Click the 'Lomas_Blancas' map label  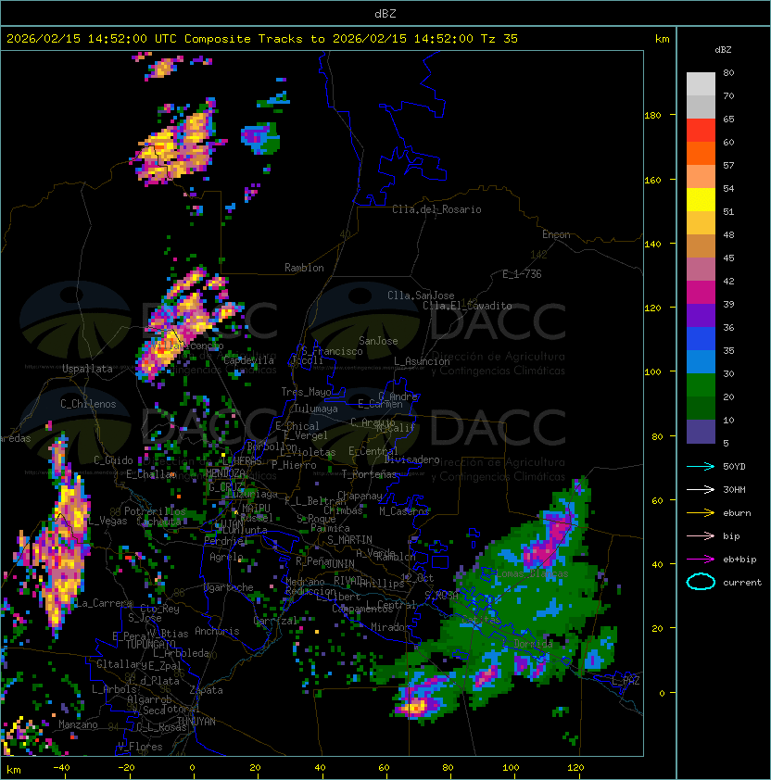click(x=532, y=573)
